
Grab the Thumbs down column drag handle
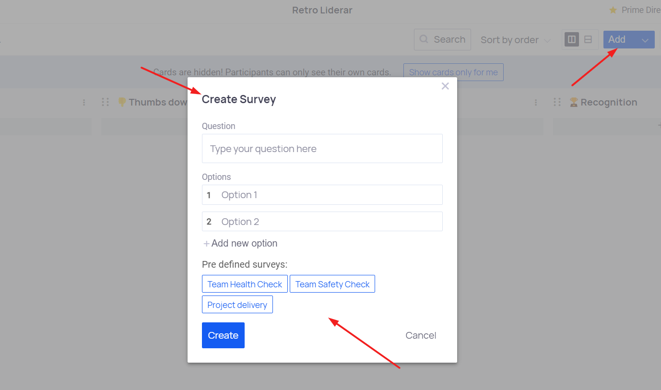[106, 102]
